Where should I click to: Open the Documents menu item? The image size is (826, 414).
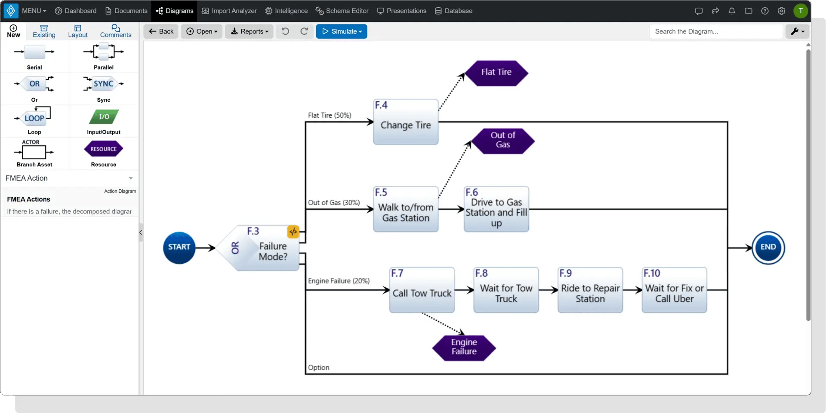126,11
